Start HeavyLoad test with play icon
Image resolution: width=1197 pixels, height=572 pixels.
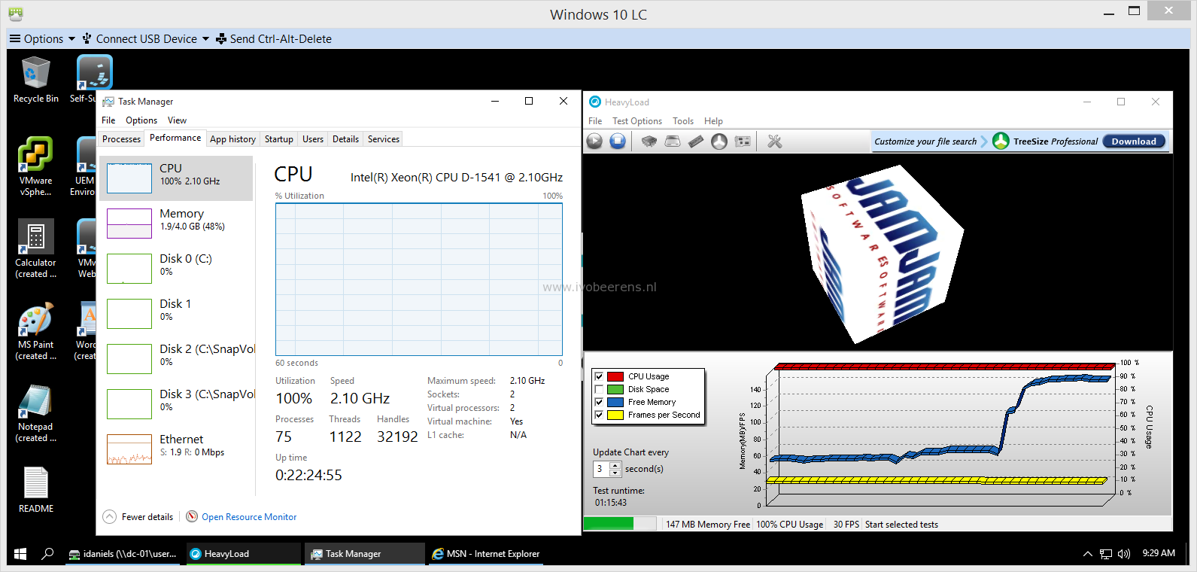coord(594,141)
